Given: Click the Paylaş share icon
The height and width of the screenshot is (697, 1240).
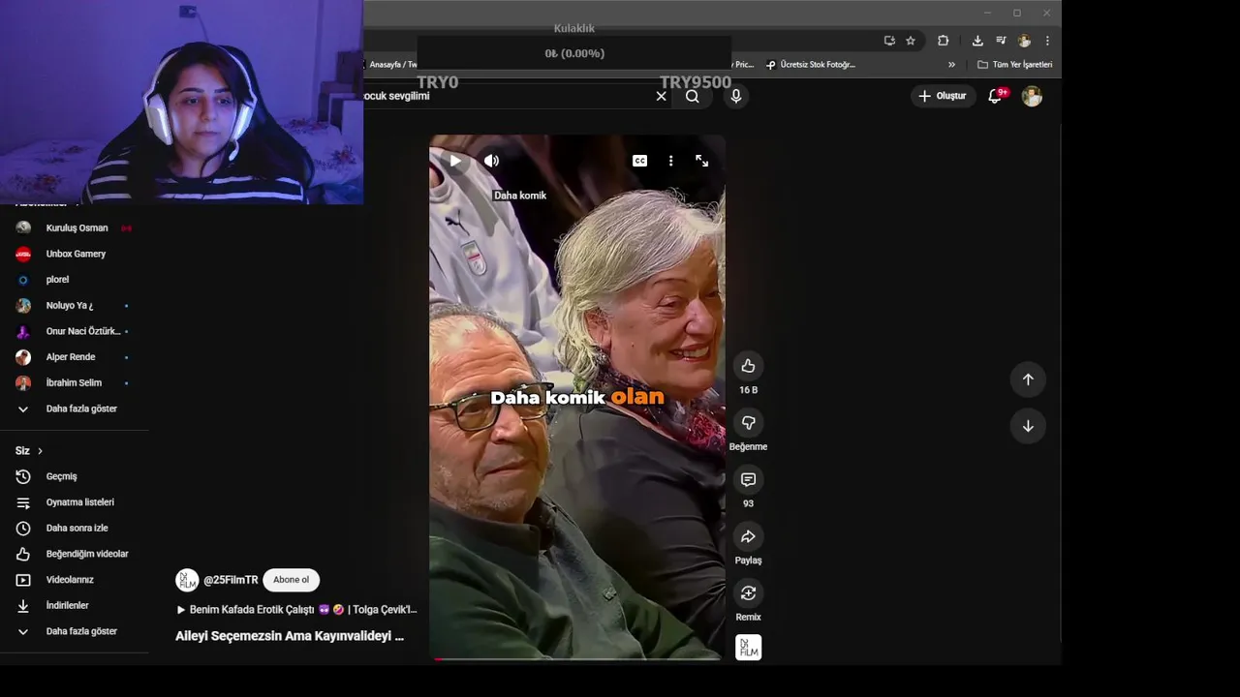Looking at the screenshot, I should [748, 536].
